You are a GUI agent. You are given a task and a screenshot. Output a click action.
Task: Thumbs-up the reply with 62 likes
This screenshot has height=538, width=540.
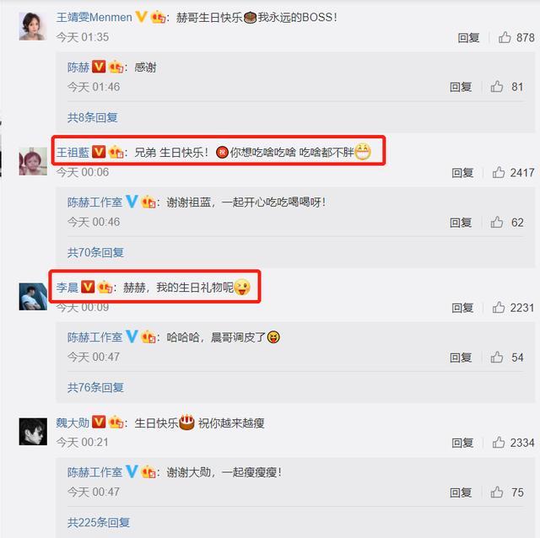click(x=497, y=222)
